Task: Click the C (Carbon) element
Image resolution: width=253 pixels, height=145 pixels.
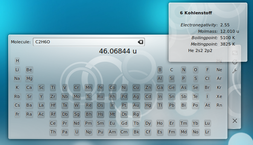Action: pyautogui.click(x=172, y=70)
